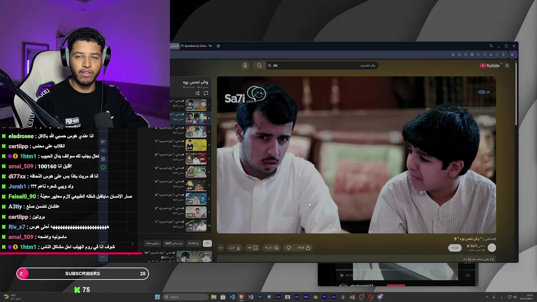
Task: Click the Sa7i channel name link
Action: point(477,246)
